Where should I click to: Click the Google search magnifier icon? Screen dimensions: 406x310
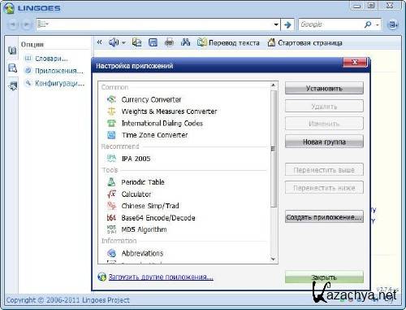point(368,24)
